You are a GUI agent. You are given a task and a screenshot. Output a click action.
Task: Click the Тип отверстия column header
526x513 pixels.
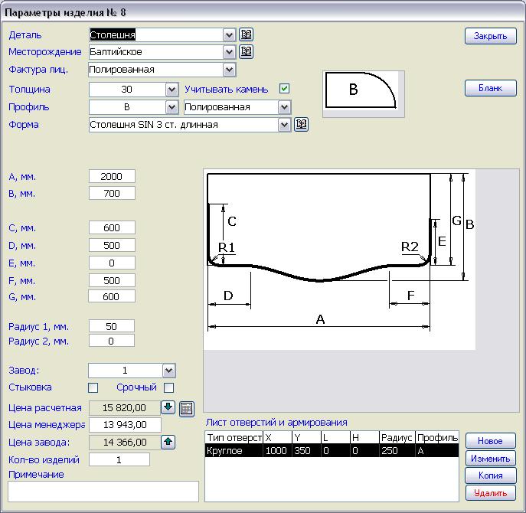pos(234,437)
